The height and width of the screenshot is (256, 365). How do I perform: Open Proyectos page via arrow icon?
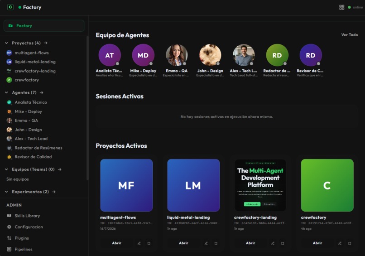coord(46,43)
